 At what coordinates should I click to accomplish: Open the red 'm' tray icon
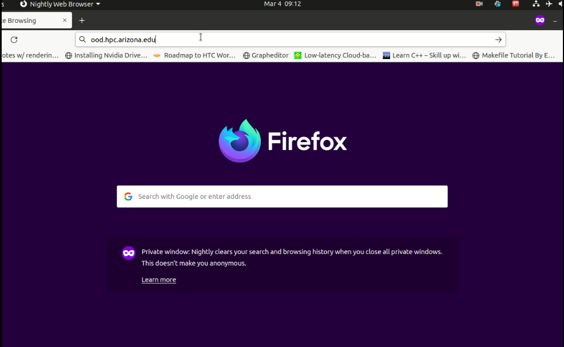click(516, 4)
